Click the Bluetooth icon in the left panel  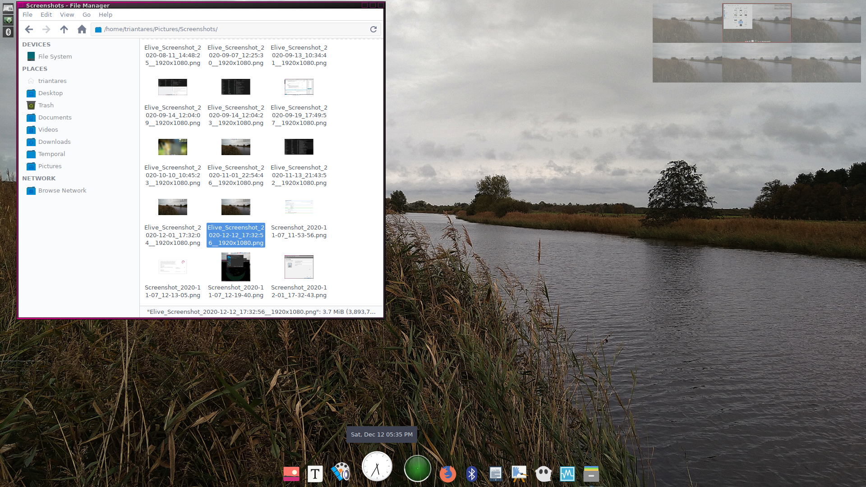tap(8, 32)
